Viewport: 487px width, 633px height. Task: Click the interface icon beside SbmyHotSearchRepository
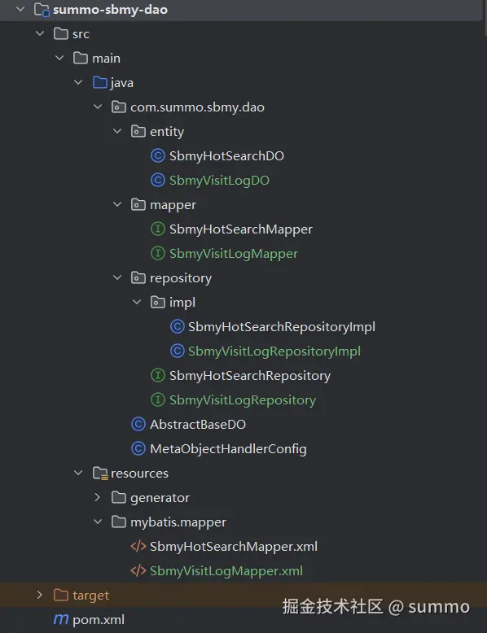click(158, 375)
